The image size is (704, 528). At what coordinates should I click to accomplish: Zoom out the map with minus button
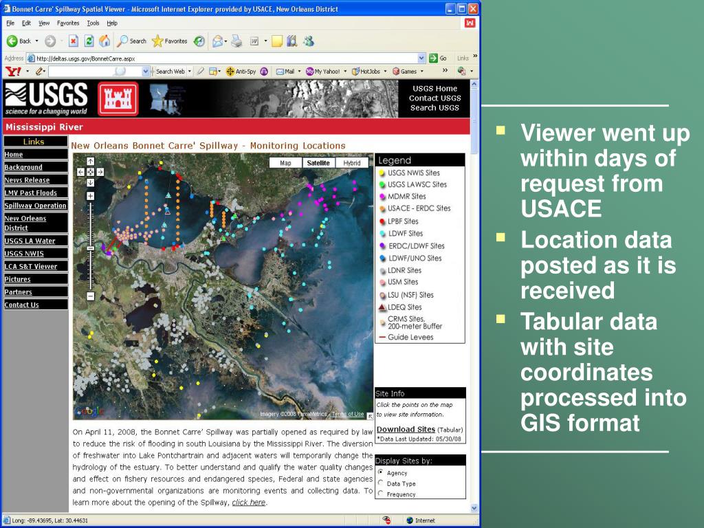90,296
